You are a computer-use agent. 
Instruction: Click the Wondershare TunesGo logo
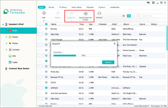pyautogui.click(x=14, y=12)
